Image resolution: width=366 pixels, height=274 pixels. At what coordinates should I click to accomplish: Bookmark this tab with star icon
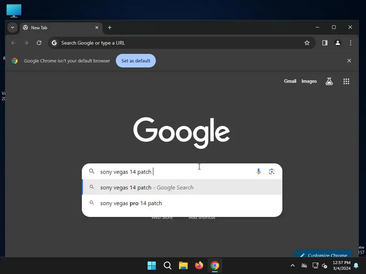(307, 43)
